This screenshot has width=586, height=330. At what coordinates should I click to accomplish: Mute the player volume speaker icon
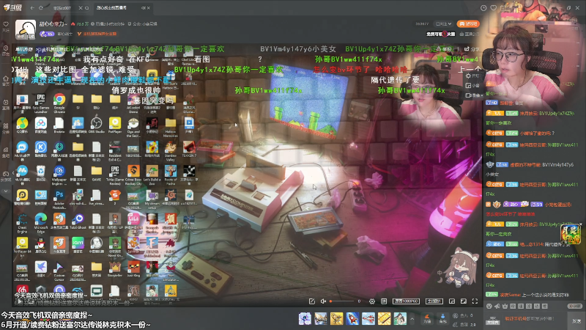[323, 301]
